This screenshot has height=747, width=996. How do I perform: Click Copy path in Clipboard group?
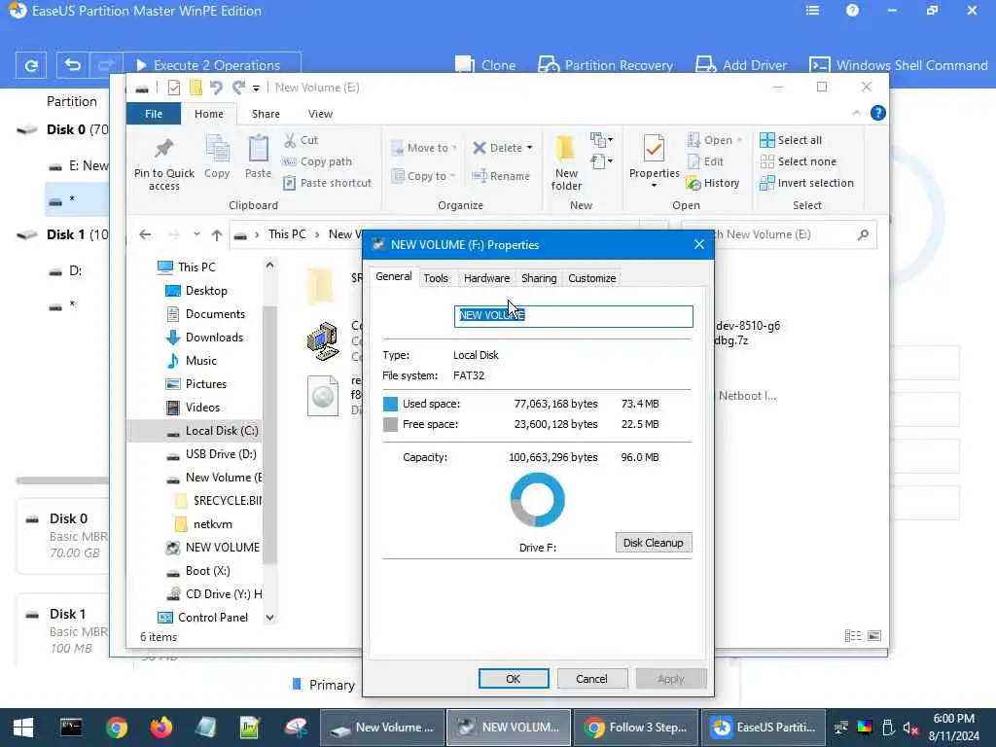click(317, 161)
